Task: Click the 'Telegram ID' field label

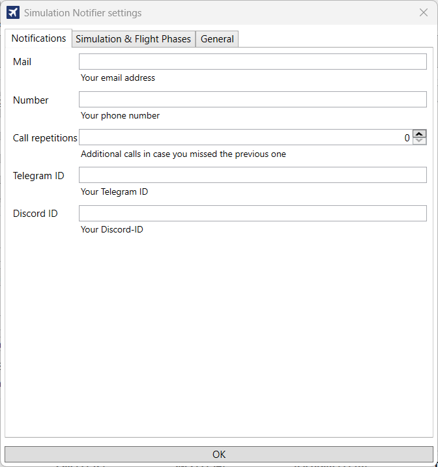Action: pyautogui.click(x=38, y=176)
